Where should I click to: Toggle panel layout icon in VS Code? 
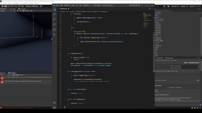tap(133, 5)
